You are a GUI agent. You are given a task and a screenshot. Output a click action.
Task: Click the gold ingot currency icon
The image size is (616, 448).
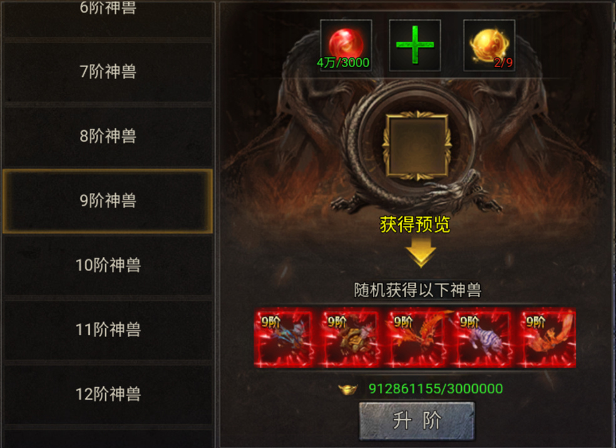348,389
